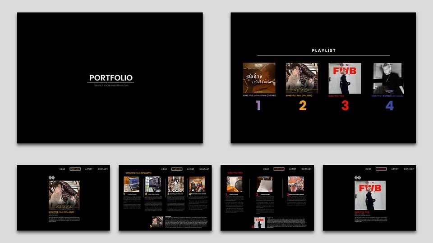Click CONTACT on the Still Love cover page
The image size is (433, 243).
tap(103, 169)
